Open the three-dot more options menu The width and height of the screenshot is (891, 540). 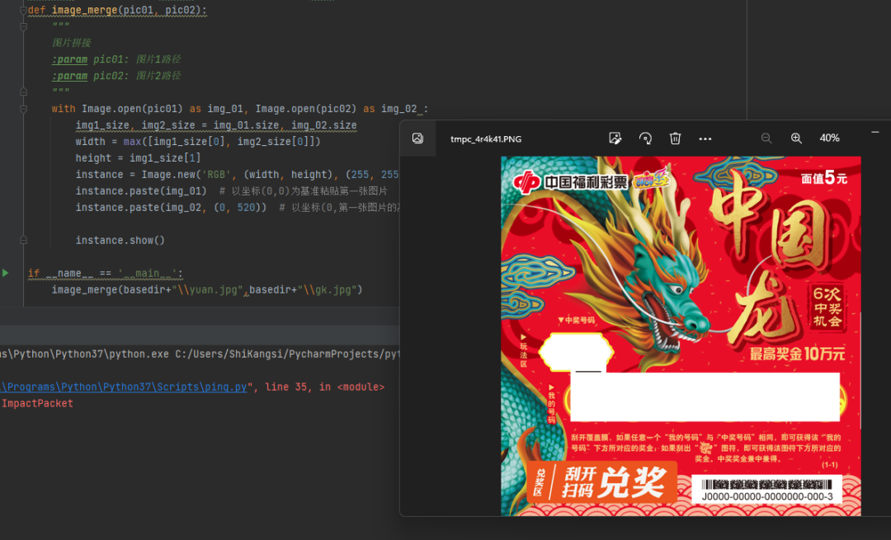(x=705, y=139)
